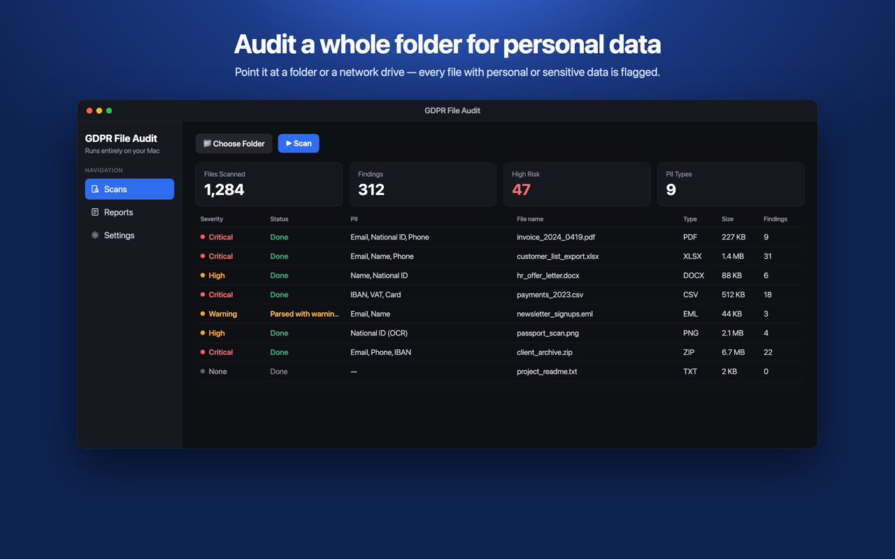Start the Scan button

click(299, 143)
